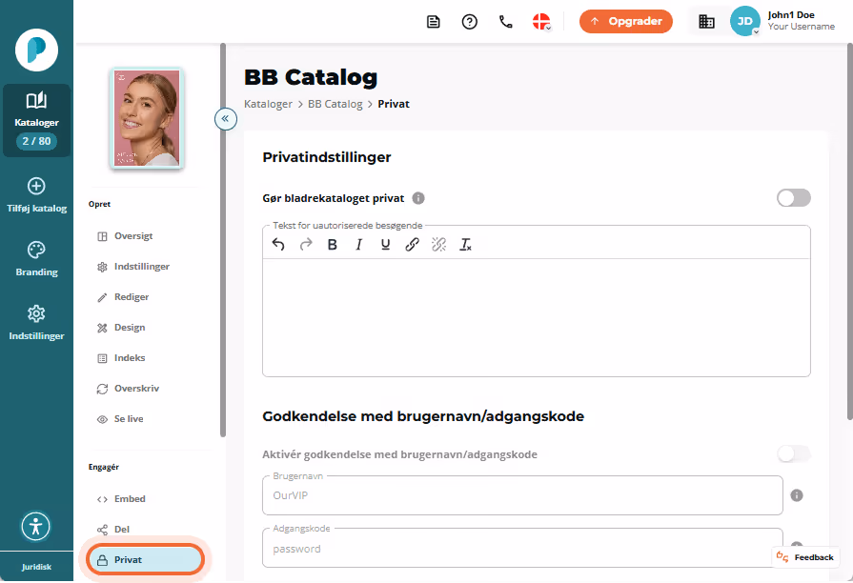Toggle bold formatting in the editor
This screenshot has width=853, height=583.
point(333,245)
